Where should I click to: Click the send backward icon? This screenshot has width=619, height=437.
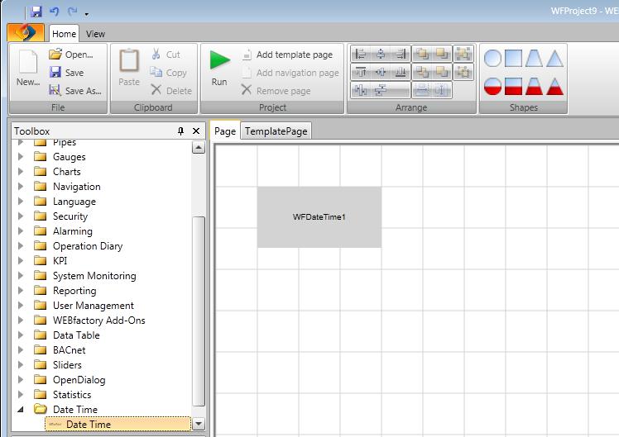(442, 72)
